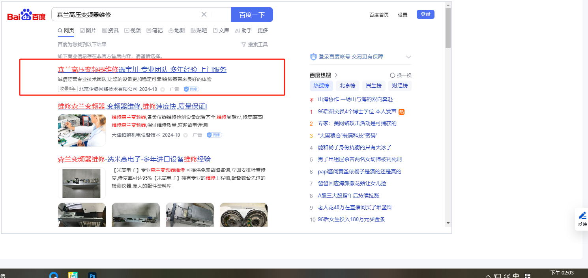Open the technician thumbnail in 维修森兰变频器 result
Screen dimensions: 588x278
click(x=82, y=130)
